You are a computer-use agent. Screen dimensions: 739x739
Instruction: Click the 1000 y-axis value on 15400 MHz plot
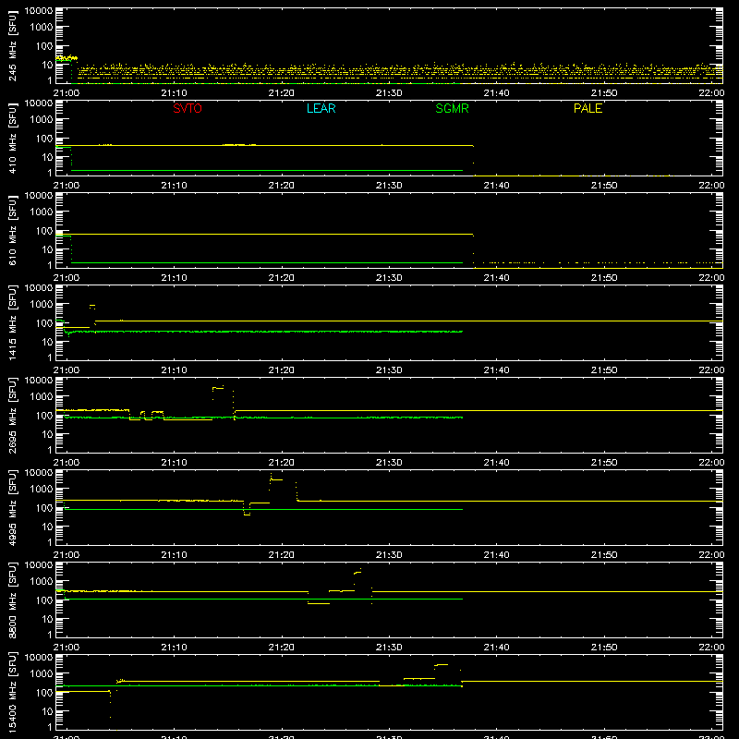[x=42, y=673]
